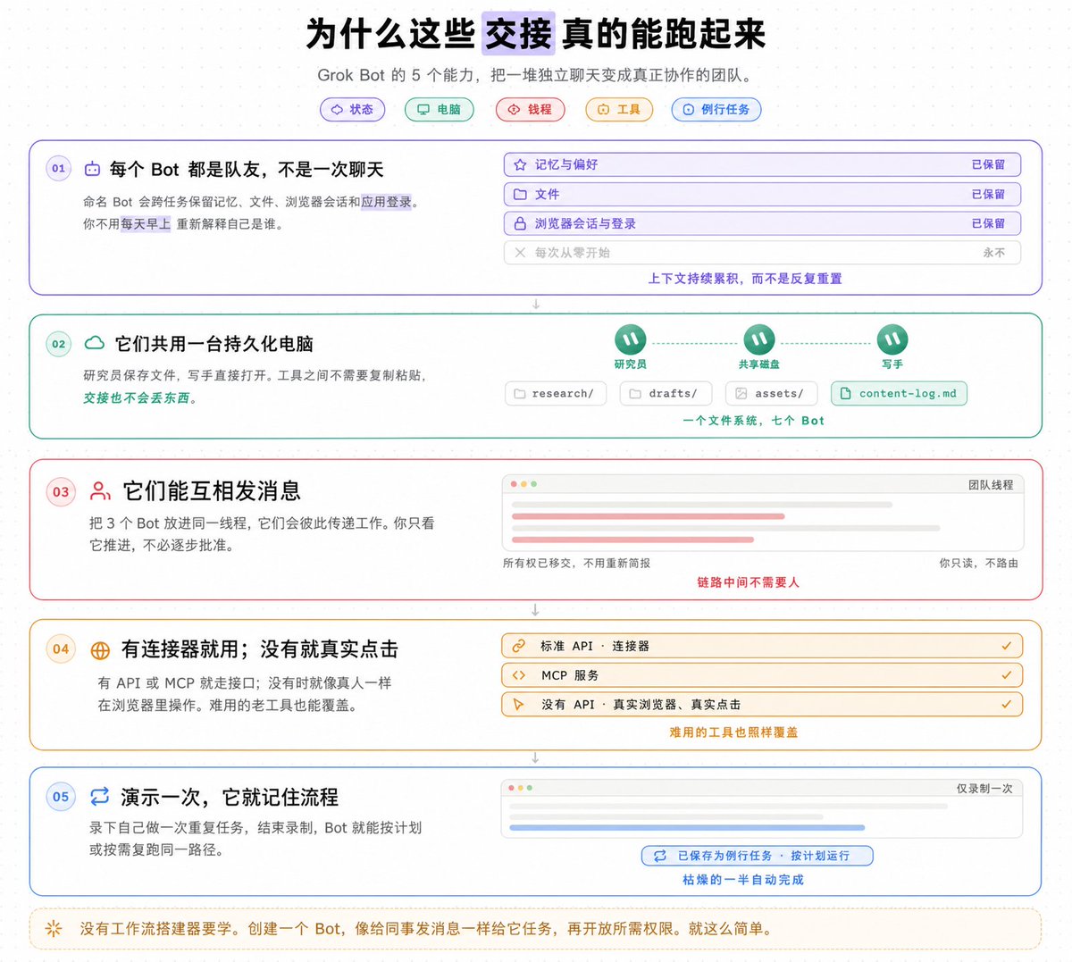1072x962 pixels.
Task: Click the 电脑 pill tag
Action: click(x=439, y=110)
